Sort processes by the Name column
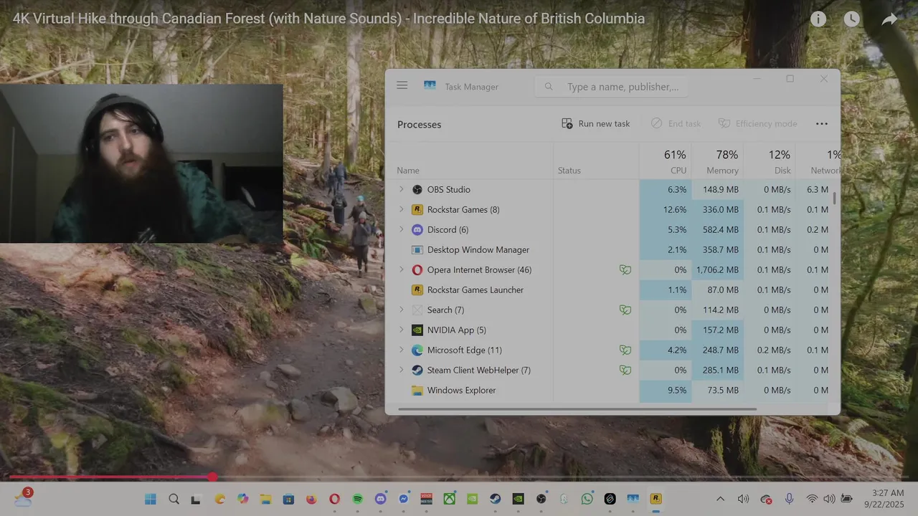The width and height of the screenshot is (918, 516). pos(408,171)
